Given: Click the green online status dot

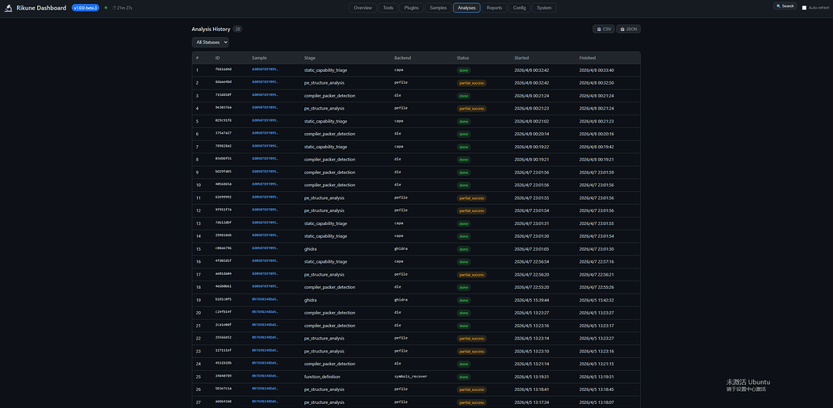Looking at the screenshot, I should pyautogui.click(x=106, y=8).
